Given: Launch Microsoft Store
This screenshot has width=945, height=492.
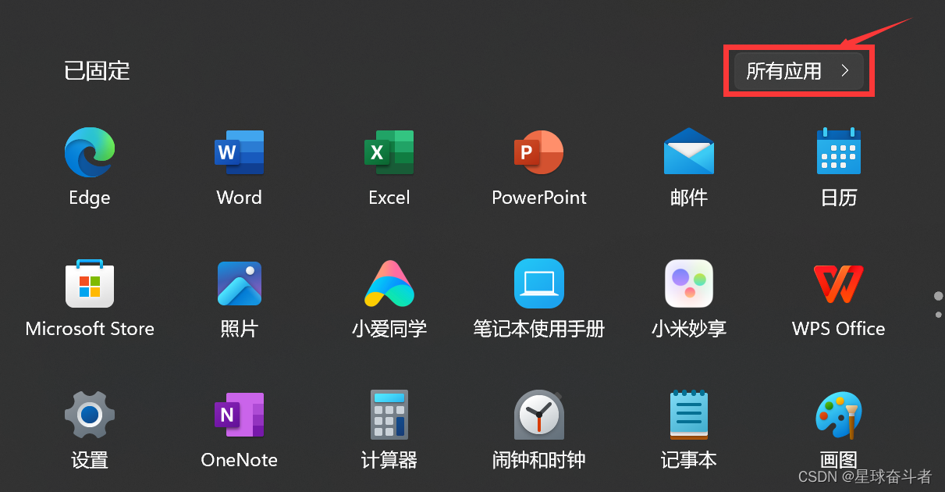Looking at the screenshot, I should 90,283.
